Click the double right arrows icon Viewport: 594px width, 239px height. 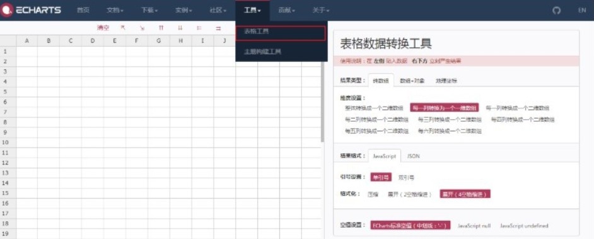tap(218, 28)
